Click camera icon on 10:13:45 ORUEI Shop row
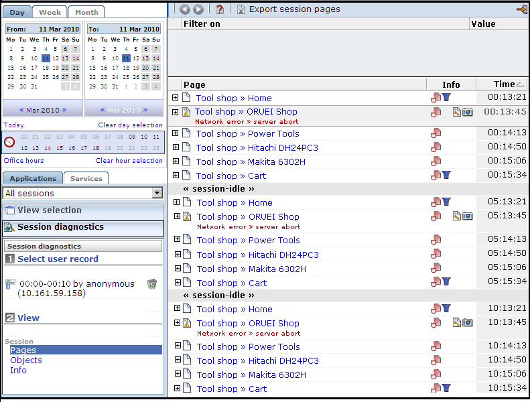 468,322
